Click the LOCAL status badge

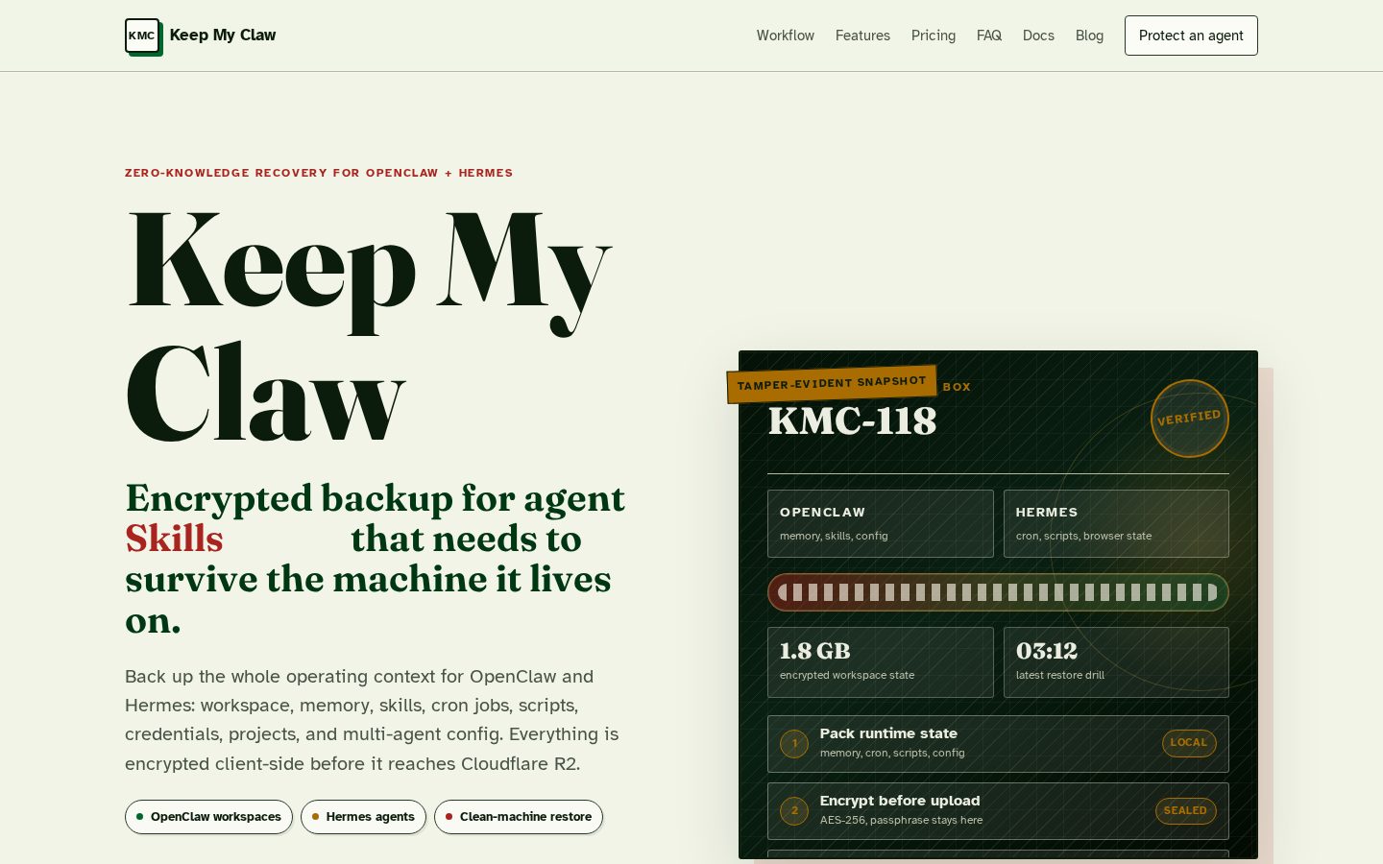(1189, 743)
